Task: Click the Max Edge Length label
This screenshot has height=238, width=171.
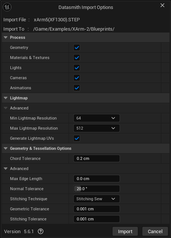Action: coord(26,179)
